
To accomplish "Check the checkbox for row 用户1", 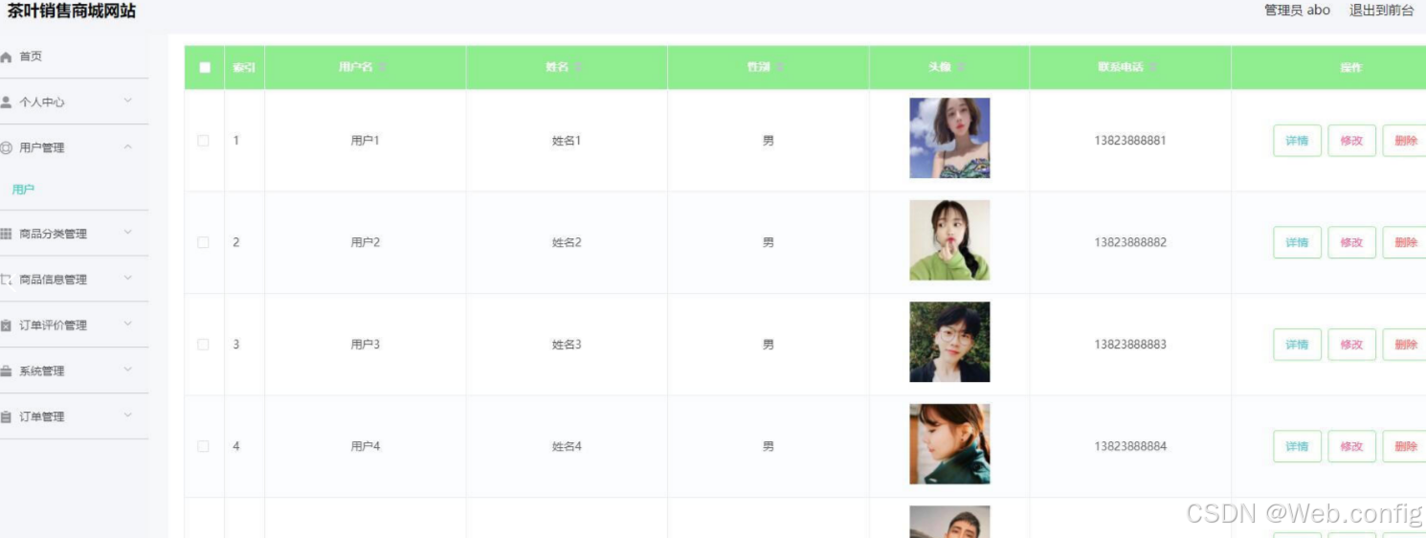I will pos(203,141).
